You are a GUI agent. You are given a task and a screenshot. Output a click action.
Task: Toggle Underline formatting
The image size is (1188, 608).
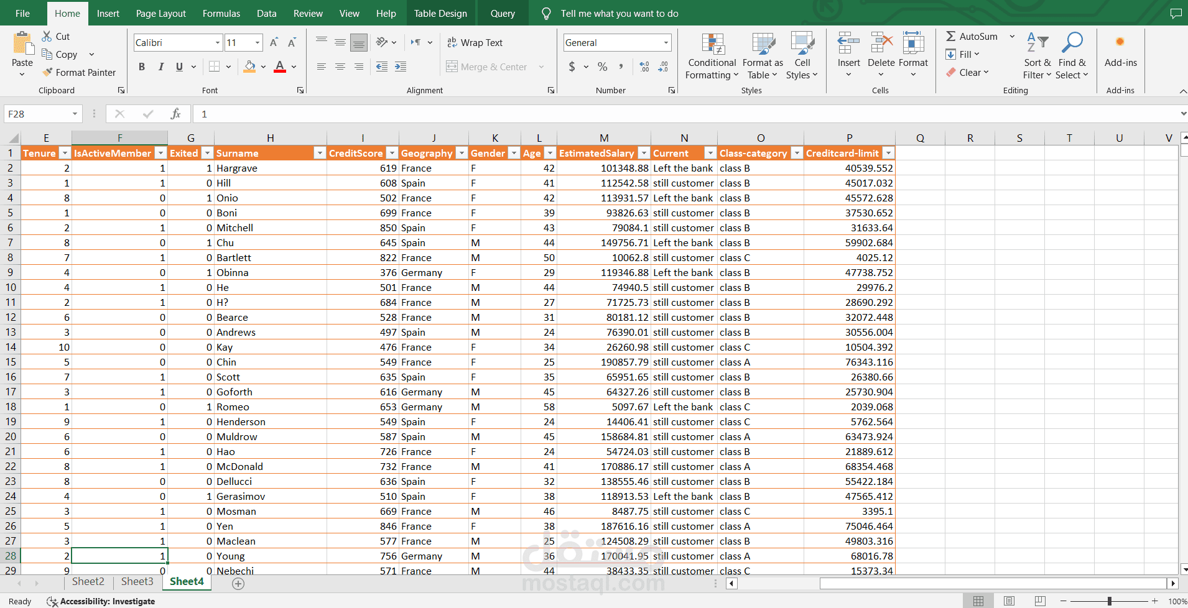[179, 67]
